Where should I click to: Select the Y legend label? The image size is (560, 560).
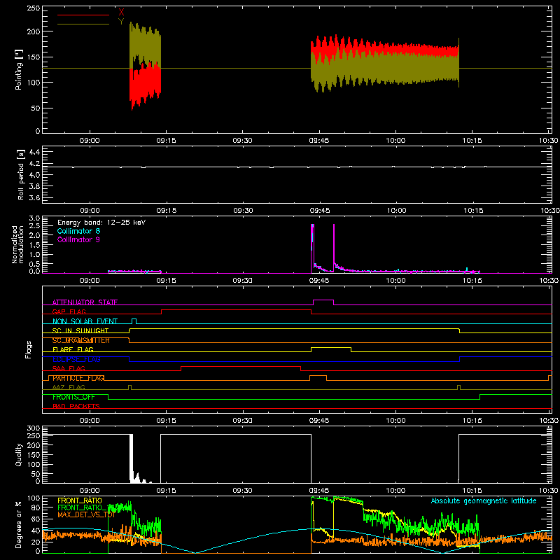(x=121, y=22)
